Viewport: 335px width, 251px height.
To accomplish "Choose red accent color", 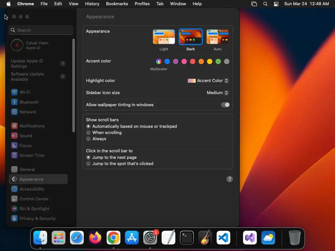I will [x=193, y=61].
